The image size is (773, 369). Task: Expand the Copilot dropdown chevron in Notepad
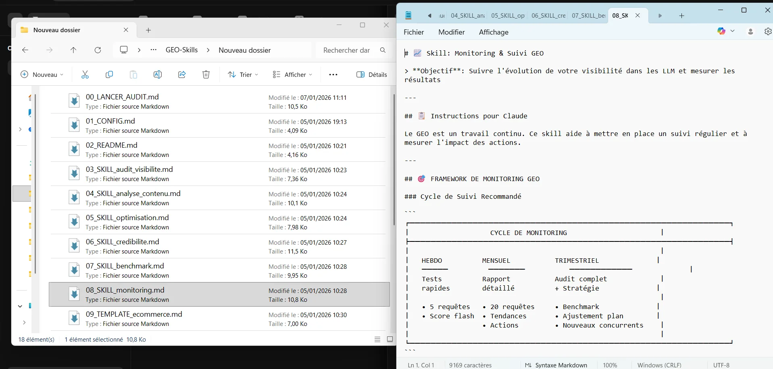pos(732,31)
